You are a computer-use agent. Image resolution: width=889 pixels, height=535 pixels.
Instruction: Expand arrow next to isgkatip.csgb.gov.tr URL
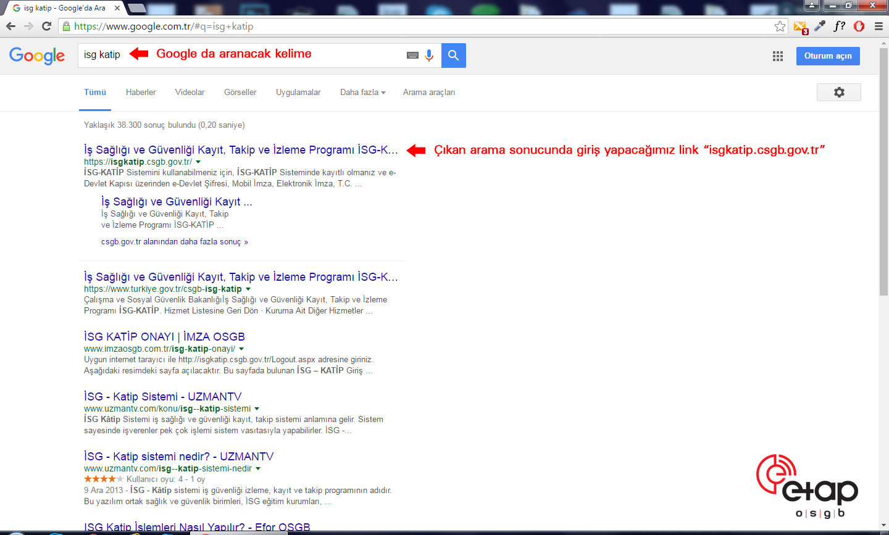click(x=198, y=162)
